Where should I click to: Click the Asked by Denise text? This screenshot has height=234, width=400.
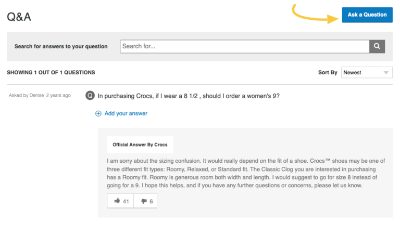click(x=26, y=96)
